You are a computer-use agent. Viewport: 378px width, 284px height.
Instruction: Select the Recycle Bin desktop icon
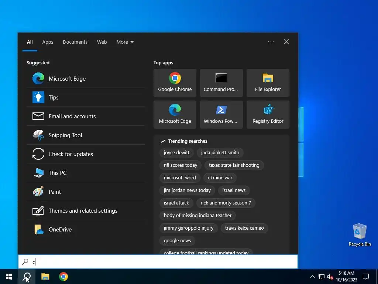pos(360,235)
